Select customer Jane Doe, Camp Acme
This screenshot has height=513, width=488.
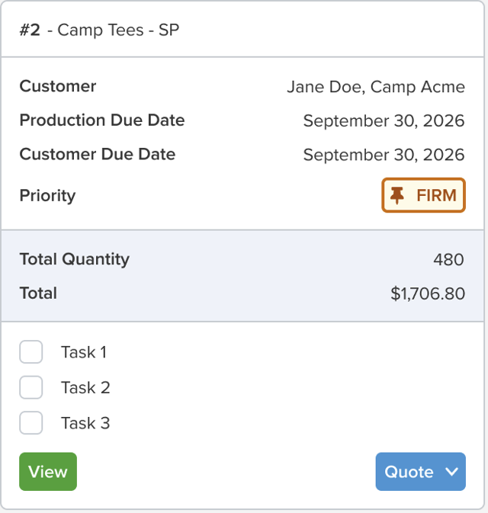(x=376, y=87)
